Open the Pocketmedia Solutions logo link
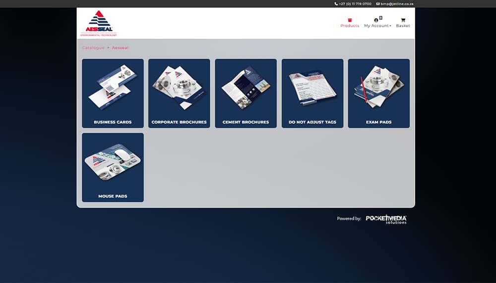The width and height of the screenshot is (496, 283). tap(386, 219)
